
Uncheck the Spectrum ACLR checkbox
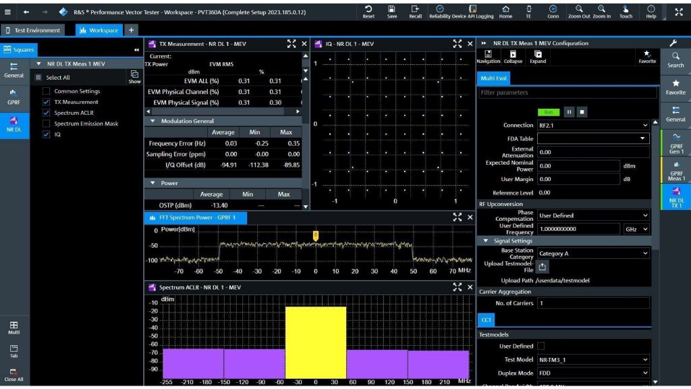click(x=47, y=113)
